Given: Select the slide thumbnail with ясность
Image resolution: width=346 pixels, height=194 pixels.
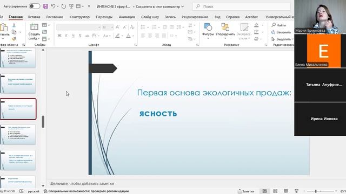Looking at the screenshot, I should pos(18,109).
